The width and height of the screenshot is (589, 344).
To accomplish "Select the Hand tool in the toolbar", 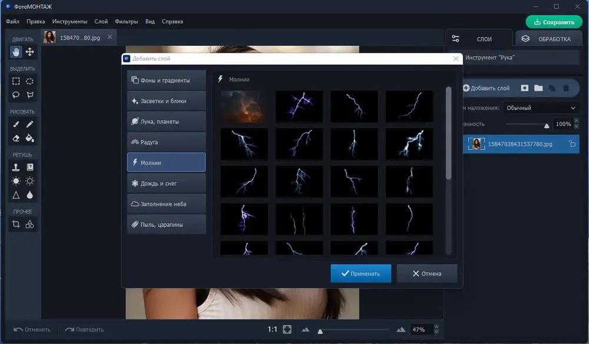I will tap(16, 52).
